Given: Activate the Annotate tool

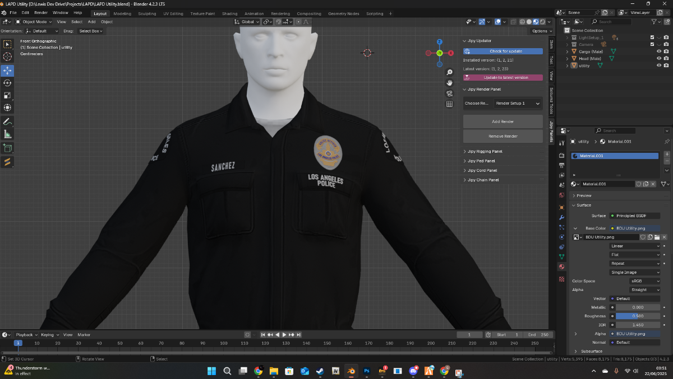Looking at the screenshot, I should point(7,121).
